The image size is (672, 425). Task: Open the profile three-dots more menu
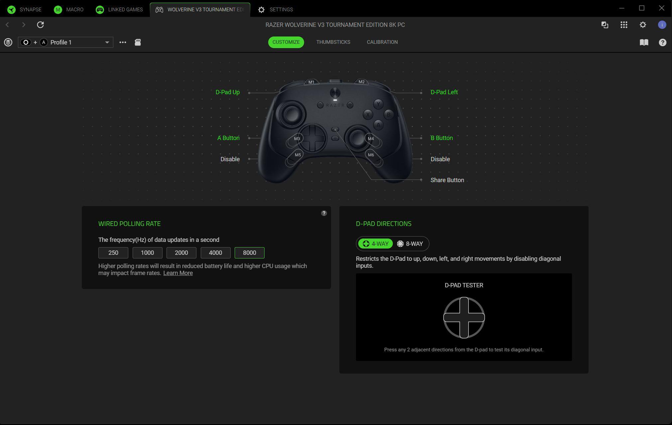pyautogui.click(x=123, y=42)
